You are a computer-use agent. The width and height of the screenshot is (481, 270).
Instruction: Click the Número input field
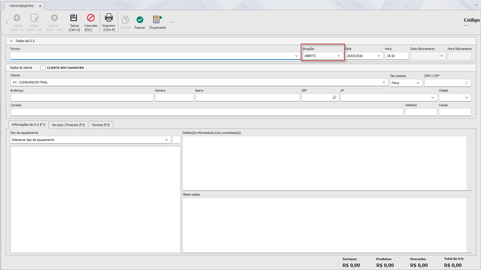coord(174,98)
